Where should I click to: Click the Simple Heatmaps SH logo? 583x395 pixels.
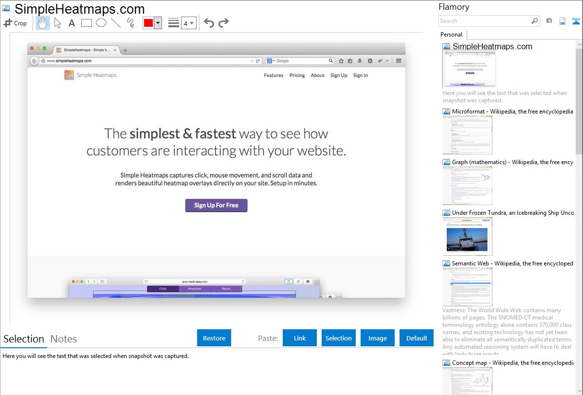[69, 75]
